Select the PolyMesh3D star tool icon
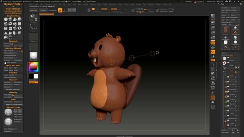Viewport: 244px width, 137px height. click(226, 37)
